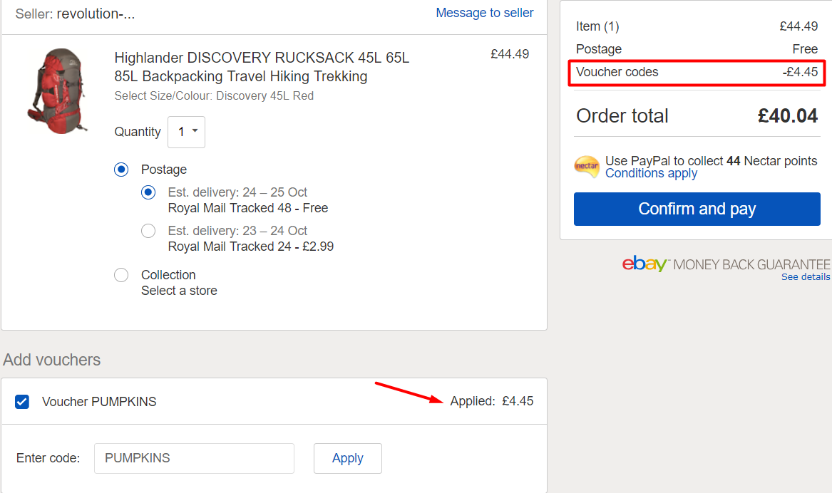Open the Quantity dropdown
This screenshot has width=832, height=493.
click(186, 132)
